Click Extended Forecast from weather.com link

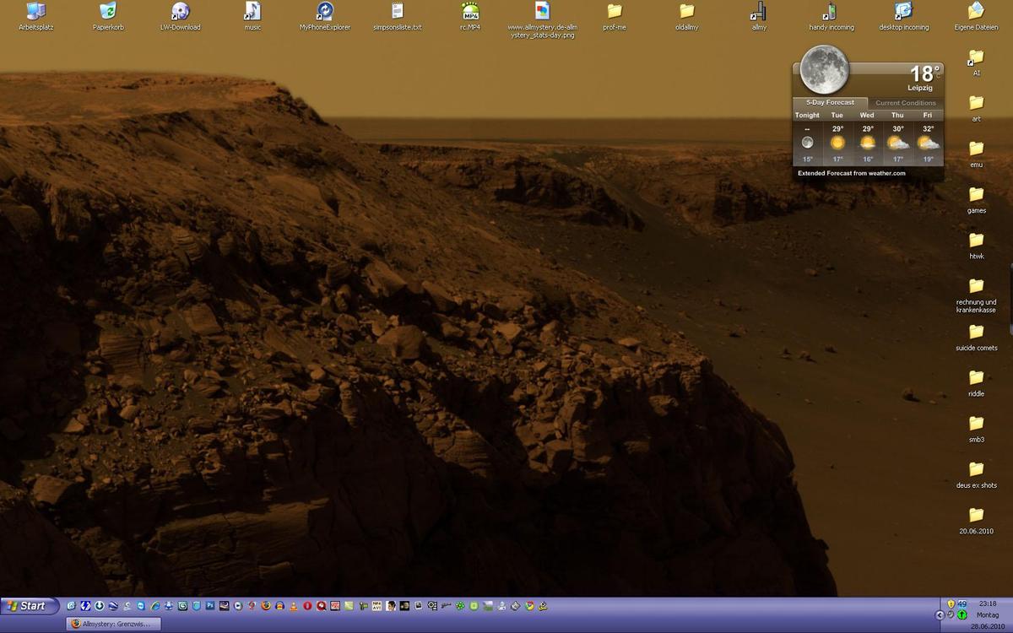pos(851,173)
